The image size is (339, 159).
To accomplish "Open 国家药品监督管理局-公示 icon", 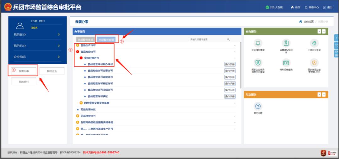I will 314,63.
